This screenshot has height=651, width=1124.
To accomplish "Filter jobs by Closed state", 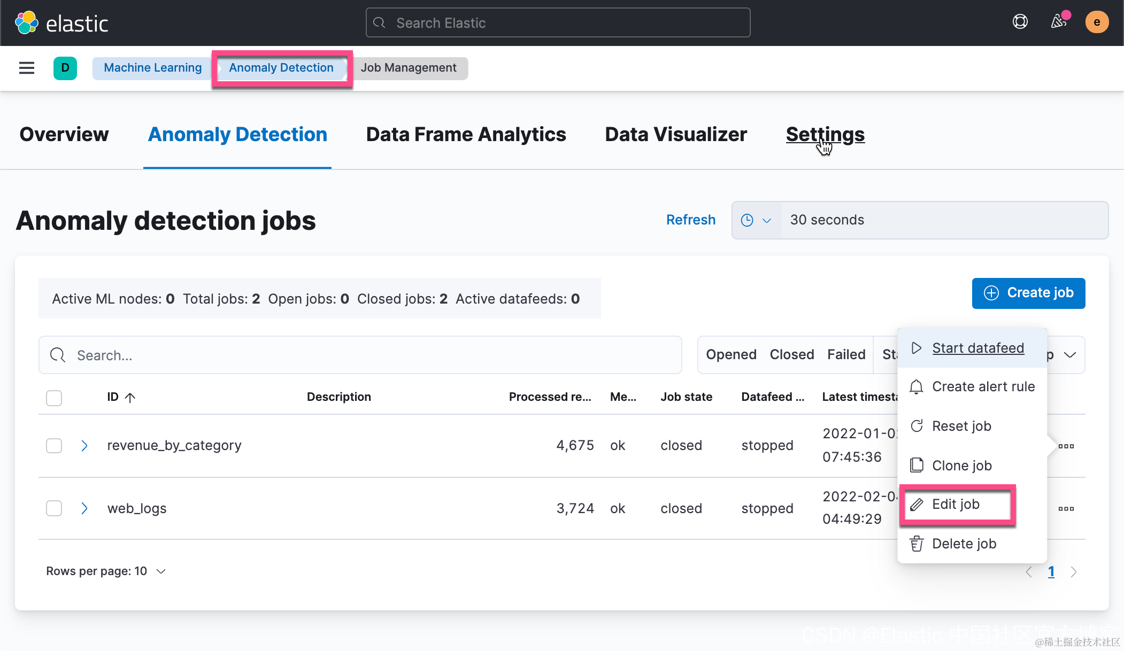I will (x=791, y=354).
